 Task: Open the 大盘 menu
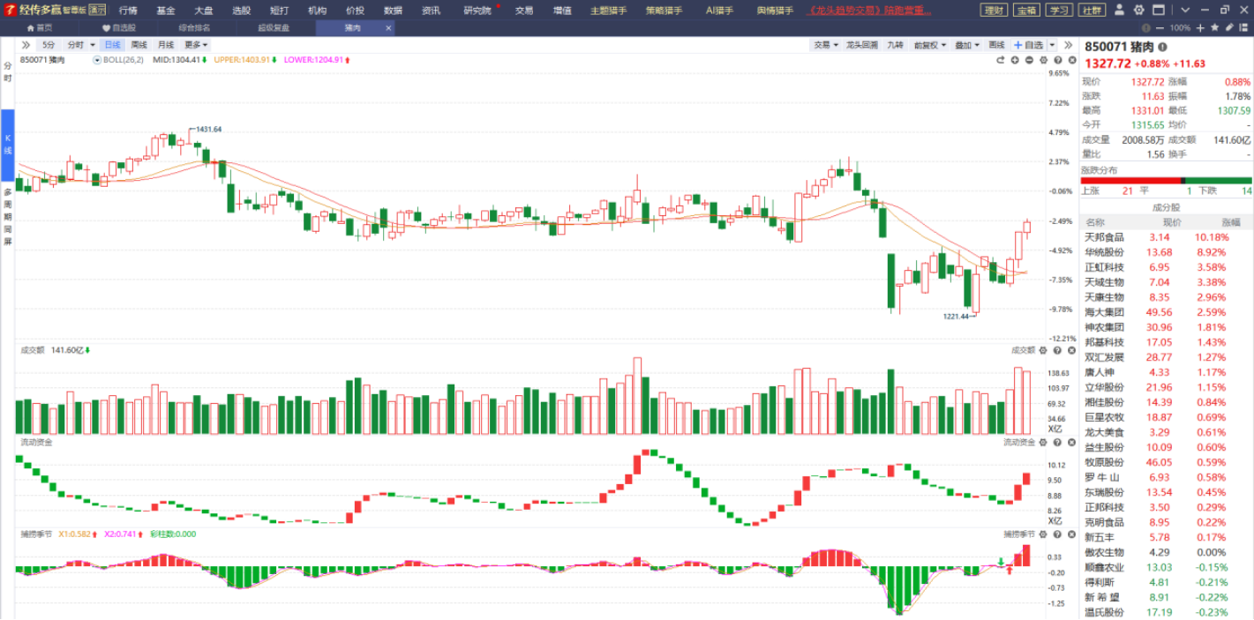click(x=204, y=11)
